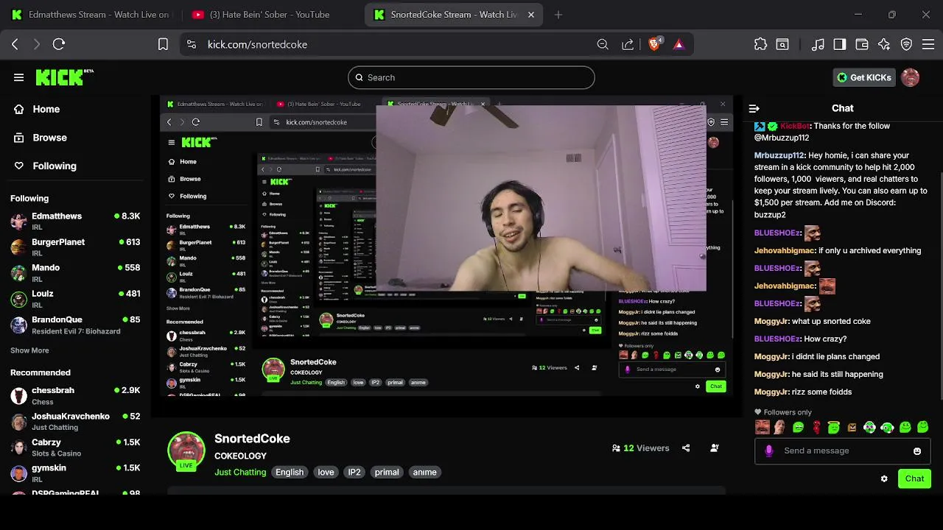Go back to the previous browser page
This screenshot has height=530, width=943.
15,44
